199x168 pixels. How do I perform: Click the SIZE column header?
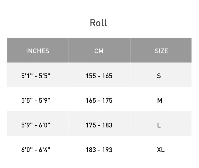tap(161, 51)
